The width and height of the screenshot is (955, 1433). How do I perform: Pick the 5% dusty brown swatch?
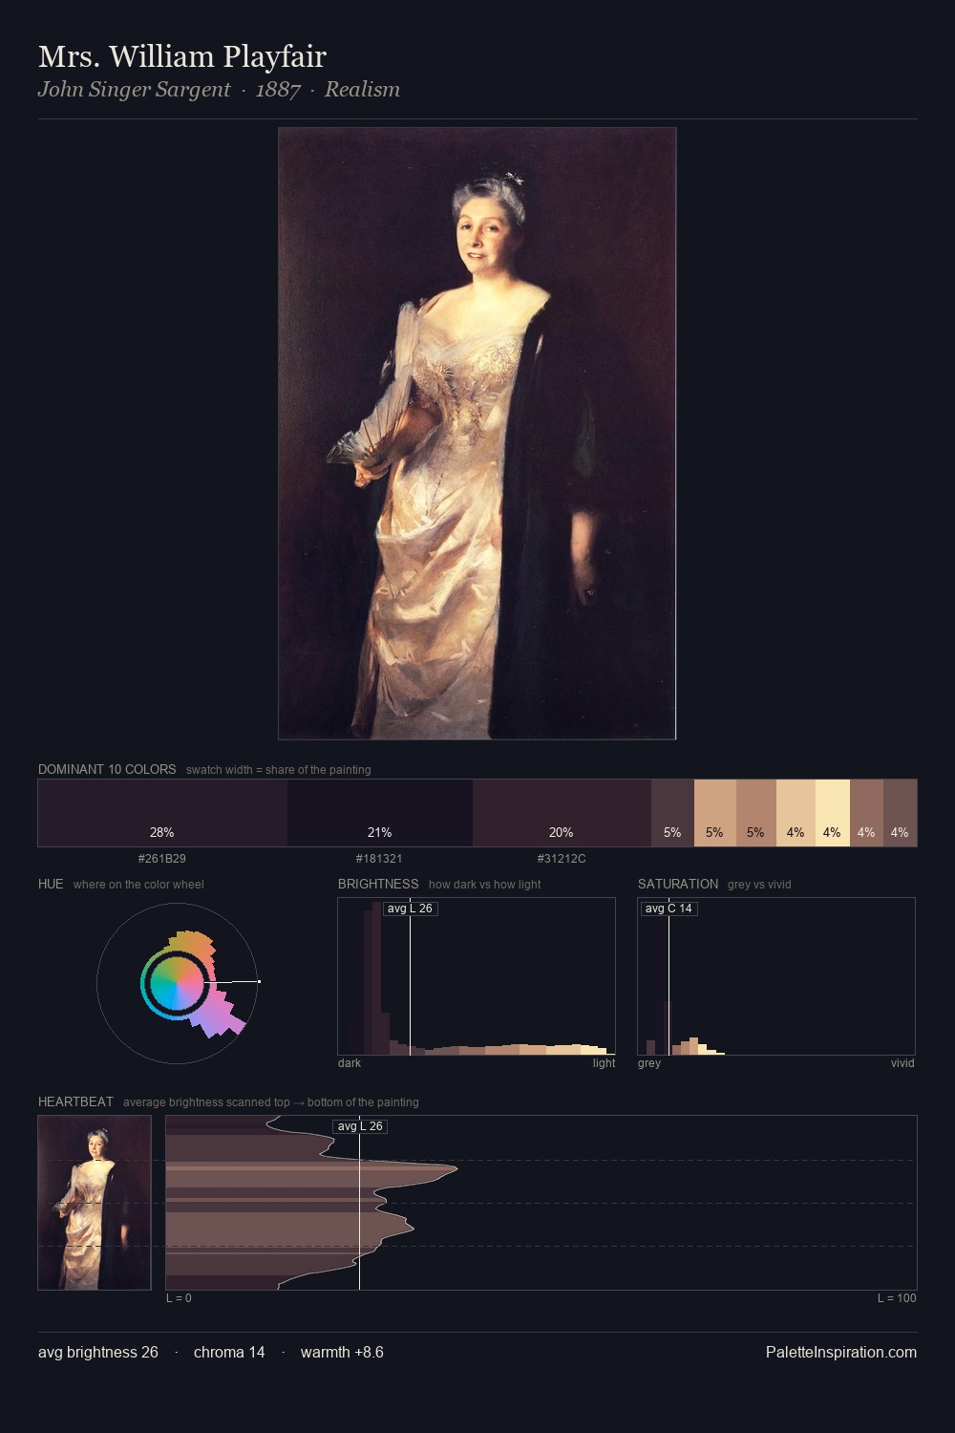pyautogui.click(x=756, y=813)
